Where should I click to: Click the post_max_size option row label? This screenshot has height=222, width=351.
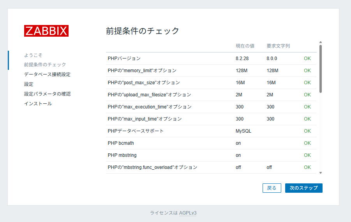tap(144, 83)
